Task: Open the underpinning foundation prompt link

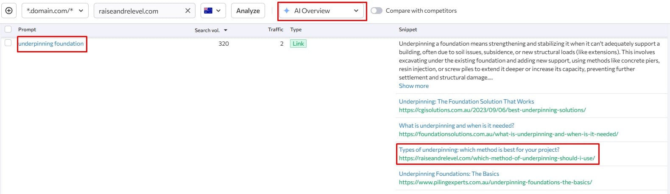Action: coord(51,44)
